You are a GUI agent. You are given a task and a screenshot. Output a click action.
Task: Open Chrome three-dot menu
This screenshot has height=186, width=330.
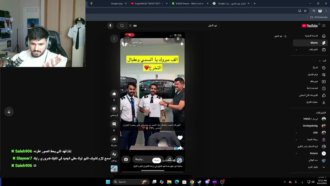326,11
